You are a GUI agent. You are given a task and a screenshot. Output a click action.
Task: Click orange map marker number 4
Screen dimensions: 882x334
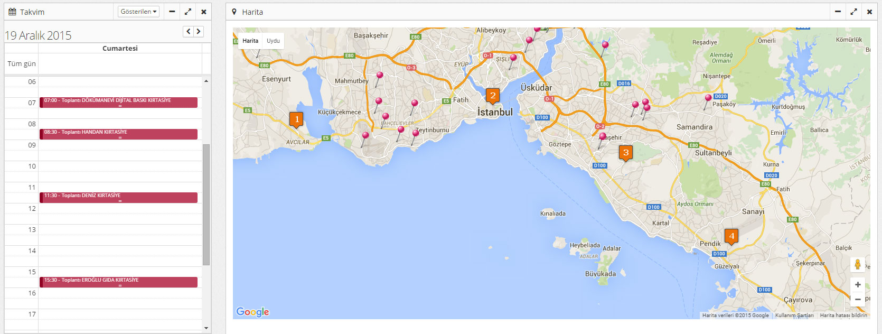point(731,237)
